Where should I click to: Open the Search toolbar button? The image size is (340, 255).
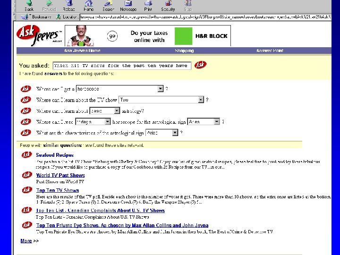108,6
